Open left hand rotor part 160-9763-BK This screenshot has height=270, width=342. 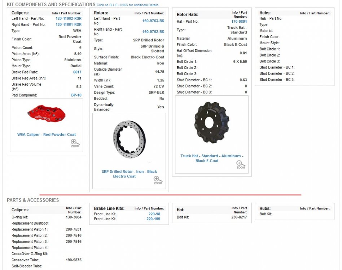pyautogui.click(x=153, y=21)
